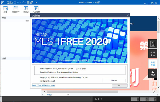Click the OK button in dialog
The image size is (160, 102).
click(119, 86)
